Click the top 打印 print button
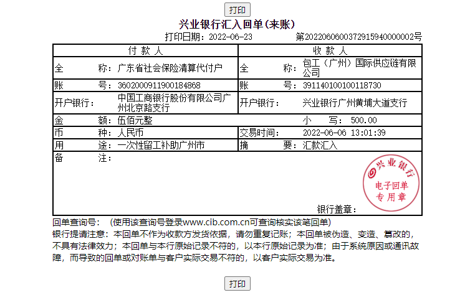Viewport: 470px width, 295px height. (x=237, y=10)
